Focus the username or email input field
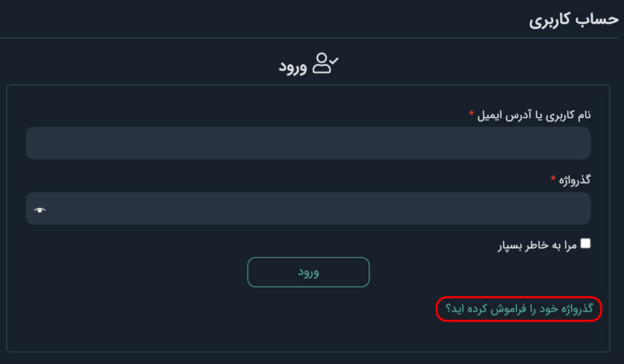 [308, 144]
